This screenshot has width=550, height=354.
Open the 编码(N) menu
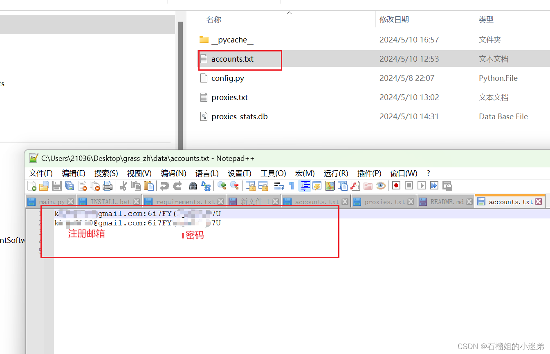pyautogui.click(x=173, y=173)
